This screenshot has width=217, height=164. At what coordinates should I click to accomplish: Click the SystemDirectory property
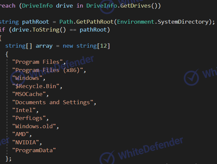(183, 22)
